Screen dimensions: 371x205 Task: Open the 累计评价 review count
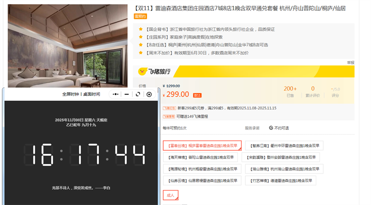click(313, 91)
